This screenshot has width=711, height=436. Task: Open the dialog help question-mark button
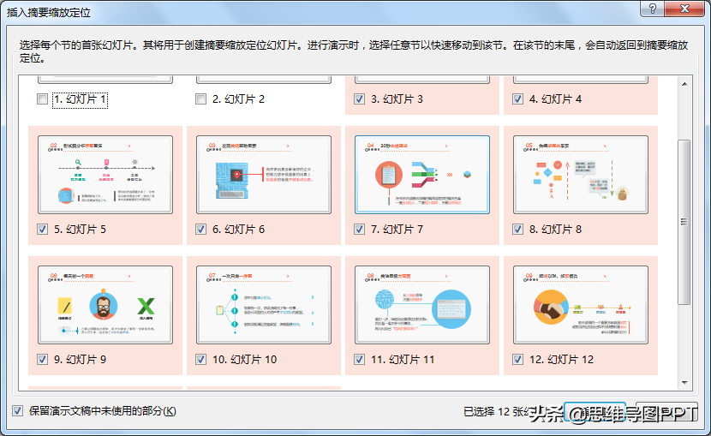click(x=653, y=9)
